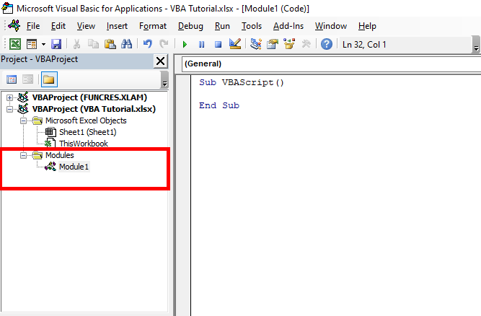The width and height of the screenshot is (481, 316).
Task: Select VBAProject (FUNCRES.XLAM) in tree
Action: [89, 97]
